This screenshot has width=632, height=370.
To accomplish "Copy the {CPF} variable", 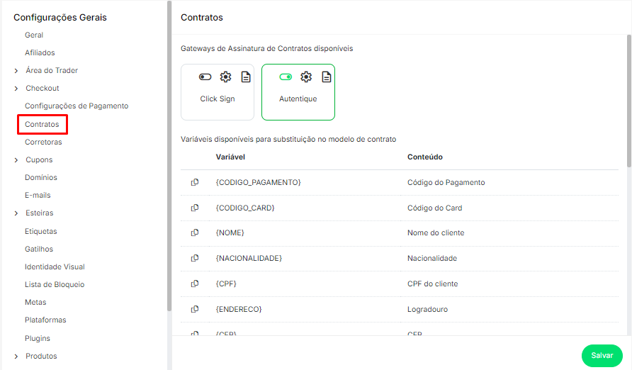I will click(x=195, y=284).
